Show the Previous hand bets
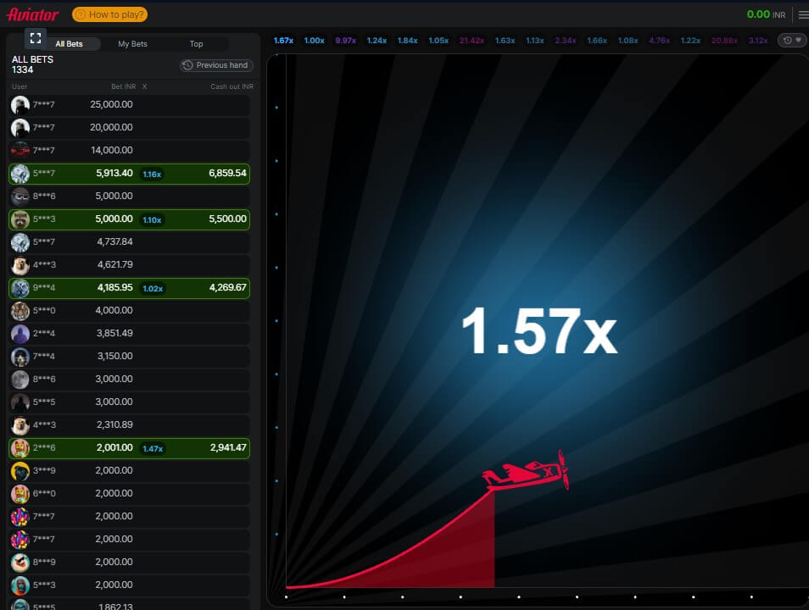809x610 pixels. [x=216, y=65]
